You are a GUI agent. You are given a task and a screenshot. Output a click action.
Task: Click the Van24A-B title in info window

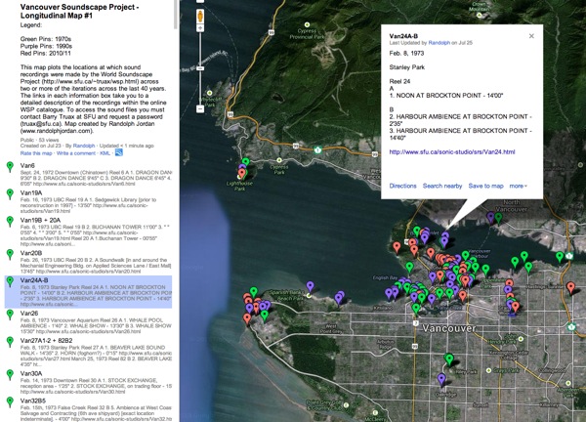click(x=403, y=36)
